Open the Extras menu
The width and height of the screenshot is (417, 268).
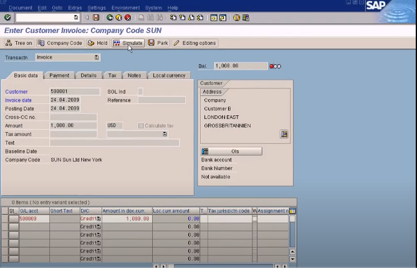tap(75, 7)
